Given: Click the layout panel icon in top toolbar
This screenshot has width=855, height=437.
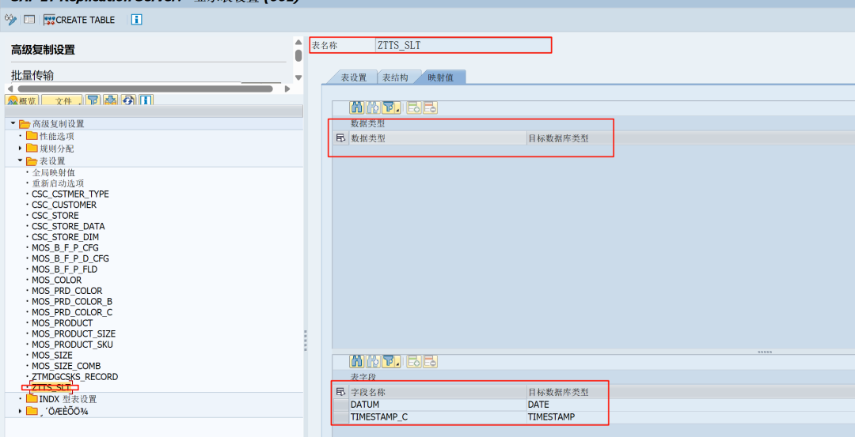Looking at the screenshot, I should [x=29, y=20].
